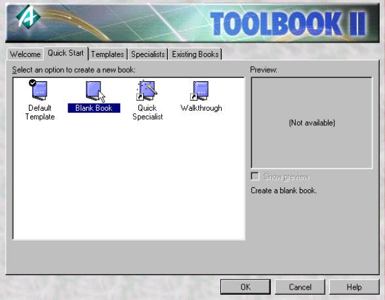Choose the Quick Specialist wand icon
The image size is (385, 300).
pos(147,90)
